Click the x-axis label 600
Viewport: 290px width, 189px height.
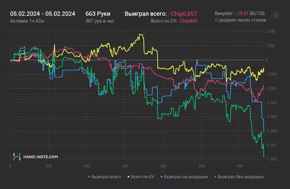click(239, 166)
